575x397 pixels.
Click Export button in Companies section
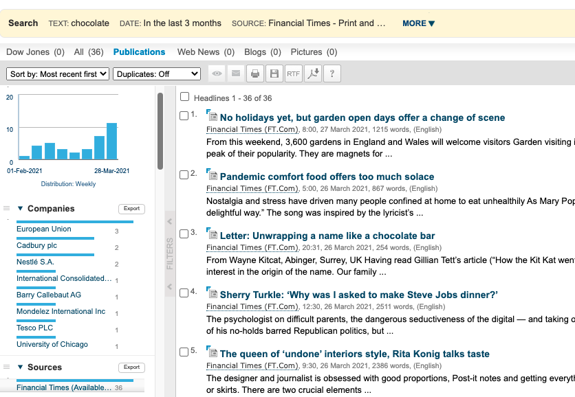(x=131, y=209)
